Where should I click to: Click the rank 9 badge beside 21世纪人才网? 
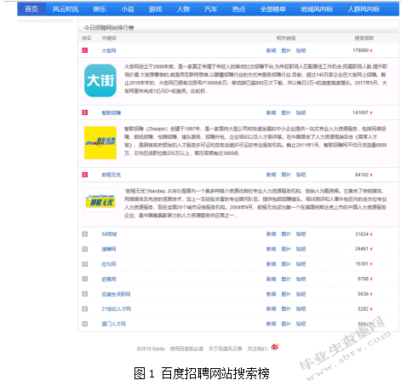click(85, 308)
